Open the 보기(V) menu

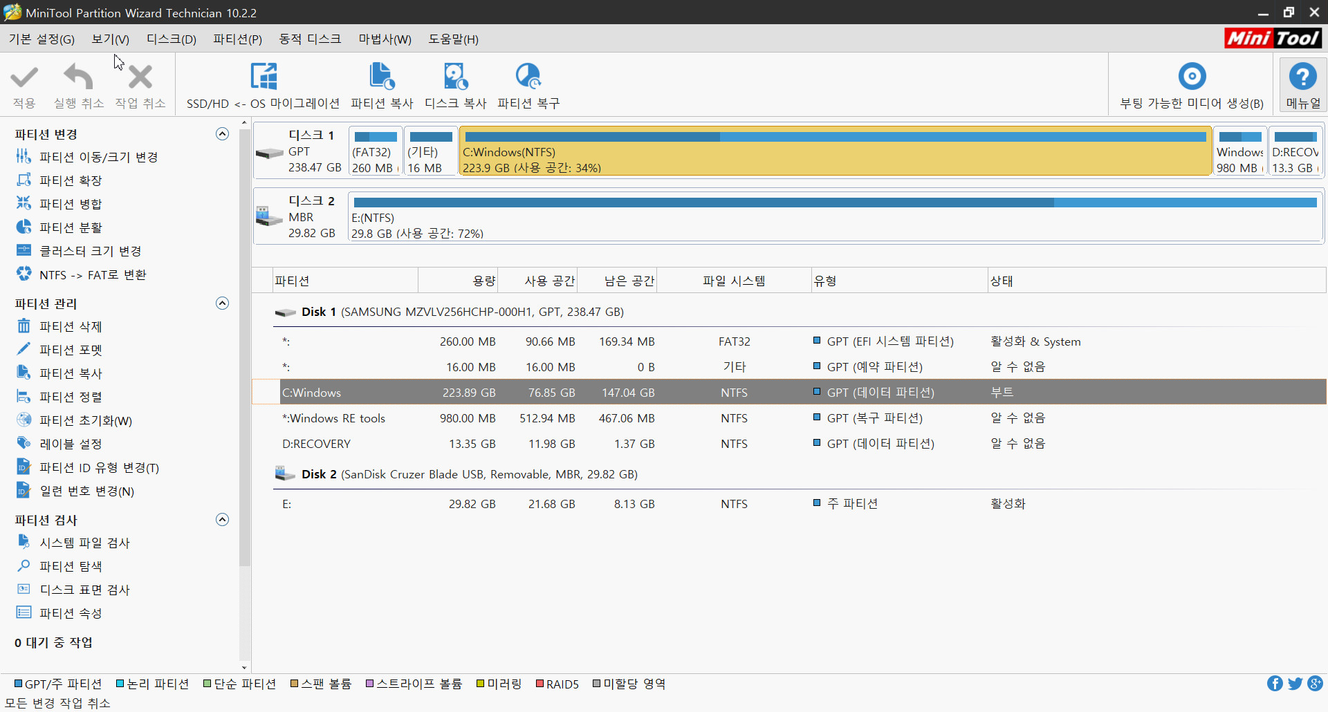pos(111,39)
